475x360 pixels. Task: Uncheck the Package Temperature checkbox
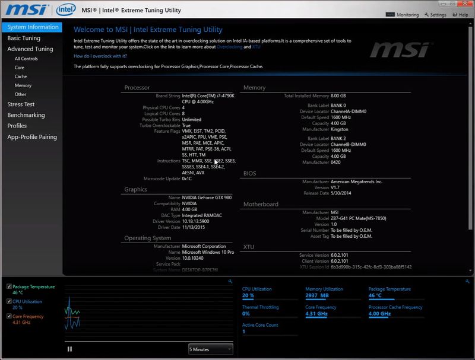click(x=8, y=285)
